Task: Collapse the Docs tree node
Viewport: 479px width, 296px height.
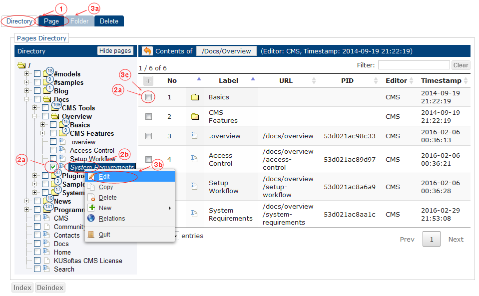Action: [x=27, y=100]
